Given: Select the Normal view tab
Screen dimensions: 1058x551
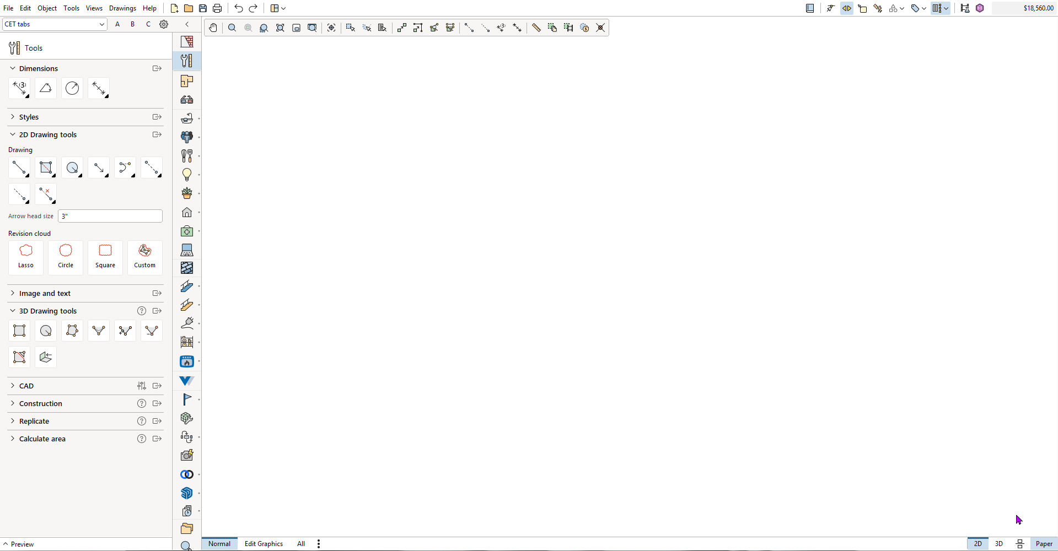Looking at the screenshot, I should click(x=219, y=544).
